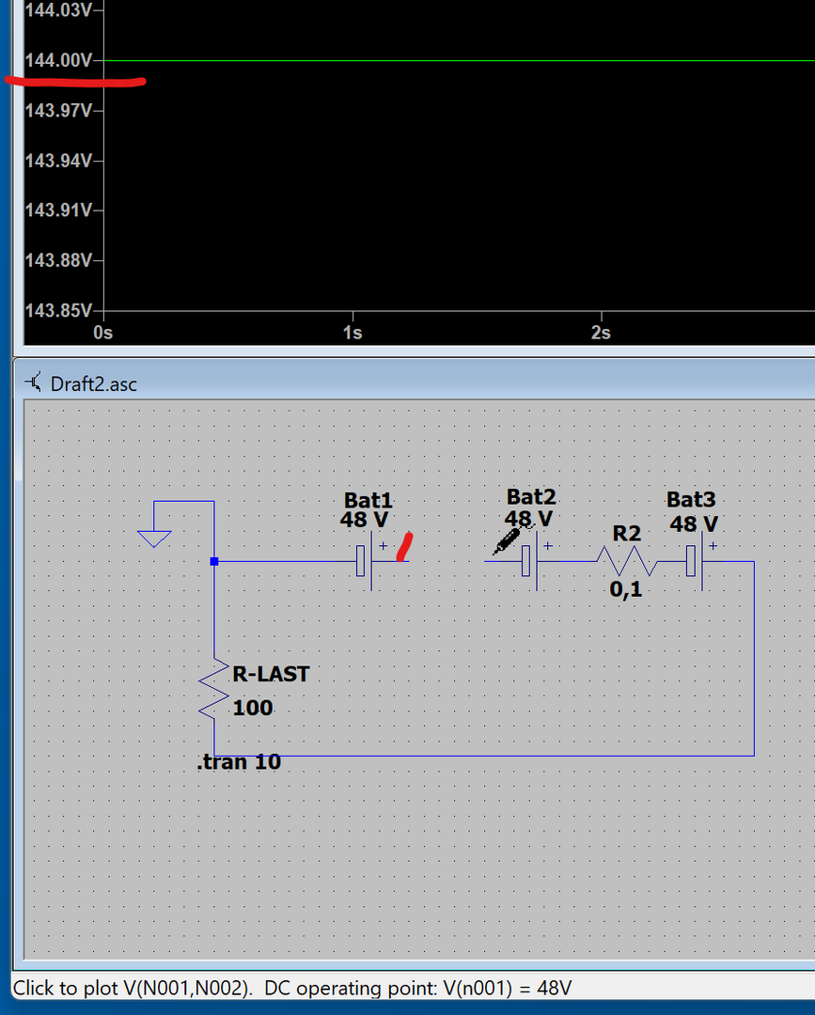
Task: Select the ground symbol in the schematic
Action: tap(154, 538)
